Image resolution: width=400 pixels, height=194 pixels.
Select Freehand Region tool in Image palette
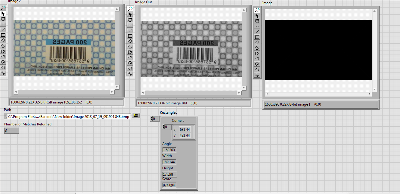click(x=257, y=64)
